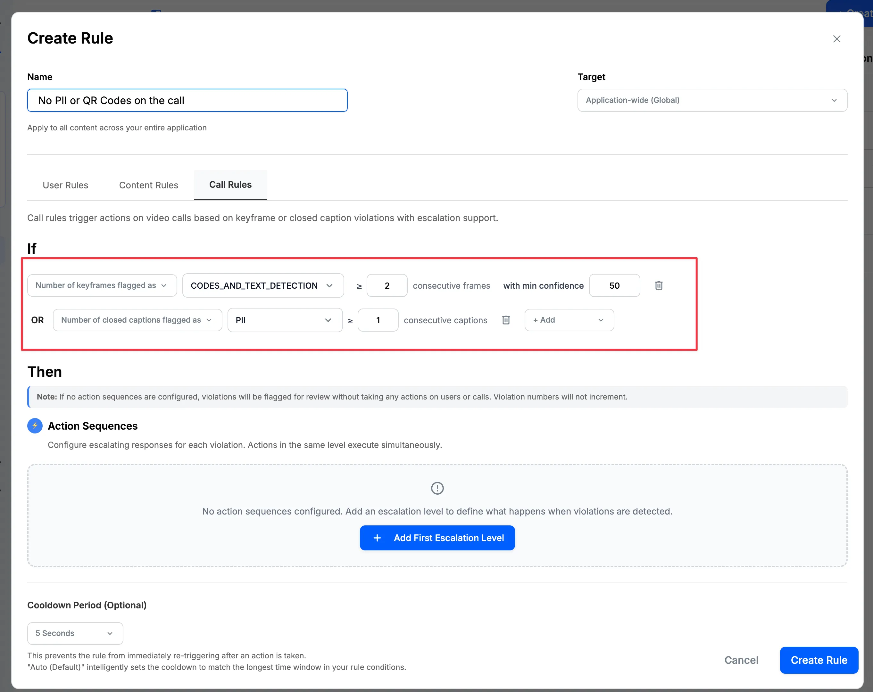Image resolution: width=873 pixels, height=692 pixels.
Task: Click the alert icon above no-action-sequences message
Action: tap(437, 488)
